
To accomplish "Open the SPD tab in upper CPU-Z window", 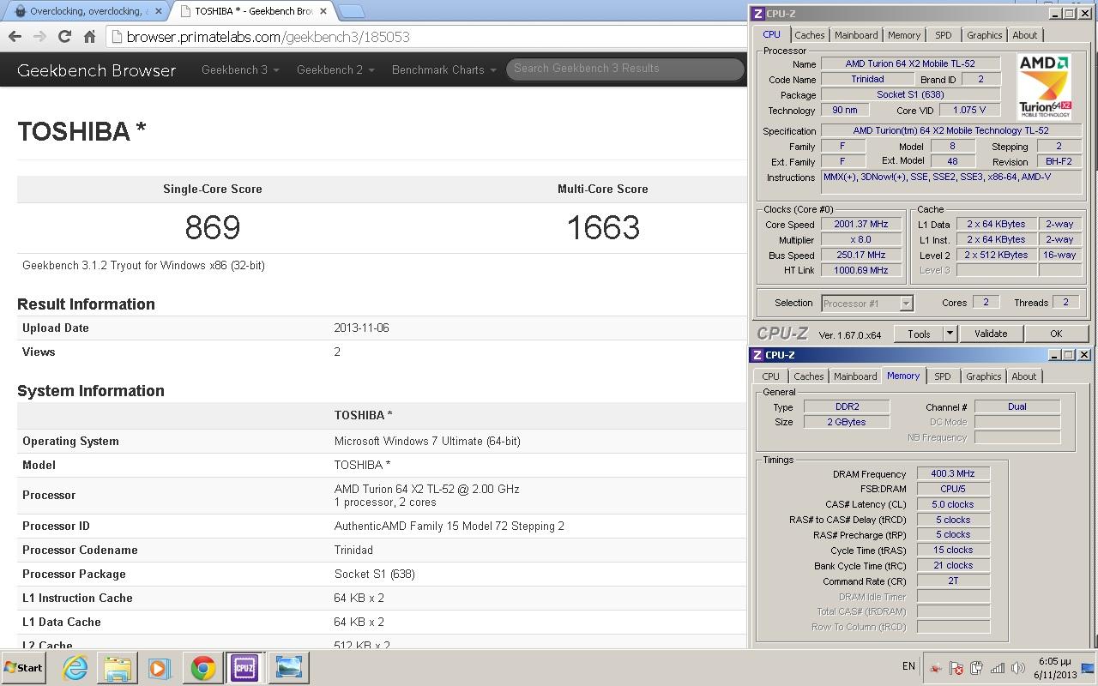I will coord(944,35).
